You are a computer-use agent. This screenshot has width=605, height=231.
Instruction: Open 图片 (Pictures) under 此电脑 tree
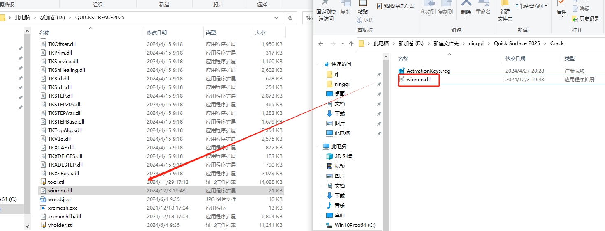[x=335, y=176]
